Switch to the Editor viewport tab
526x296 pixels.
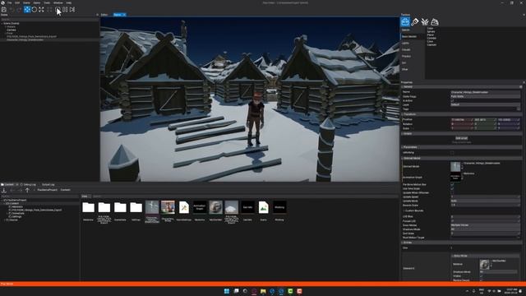tap(104, 15)
